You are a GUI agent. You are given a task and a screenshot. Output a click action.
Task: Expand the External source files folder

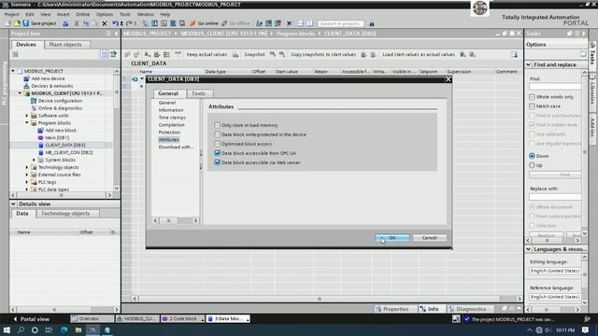click(x=27, y=175)
